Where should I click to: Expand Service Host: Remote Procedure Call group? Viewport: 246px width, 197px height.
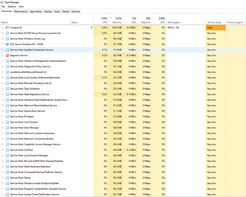(2, 83)
